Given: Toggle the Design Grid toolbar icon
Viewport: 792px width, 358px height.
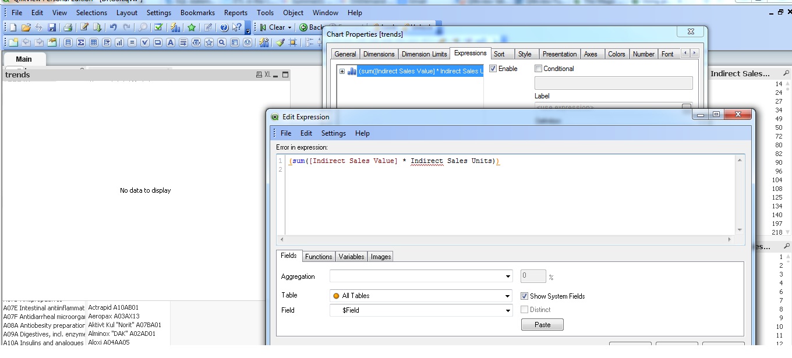Looking at the screenshot, I should coord(292,42).
